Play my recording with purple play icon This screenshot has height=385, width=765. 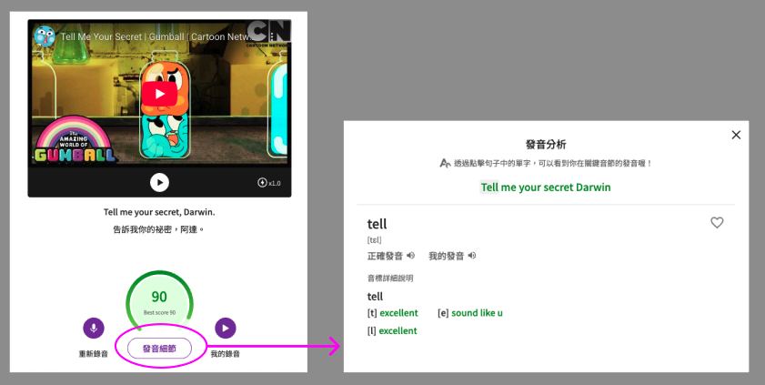coord(226,329)
